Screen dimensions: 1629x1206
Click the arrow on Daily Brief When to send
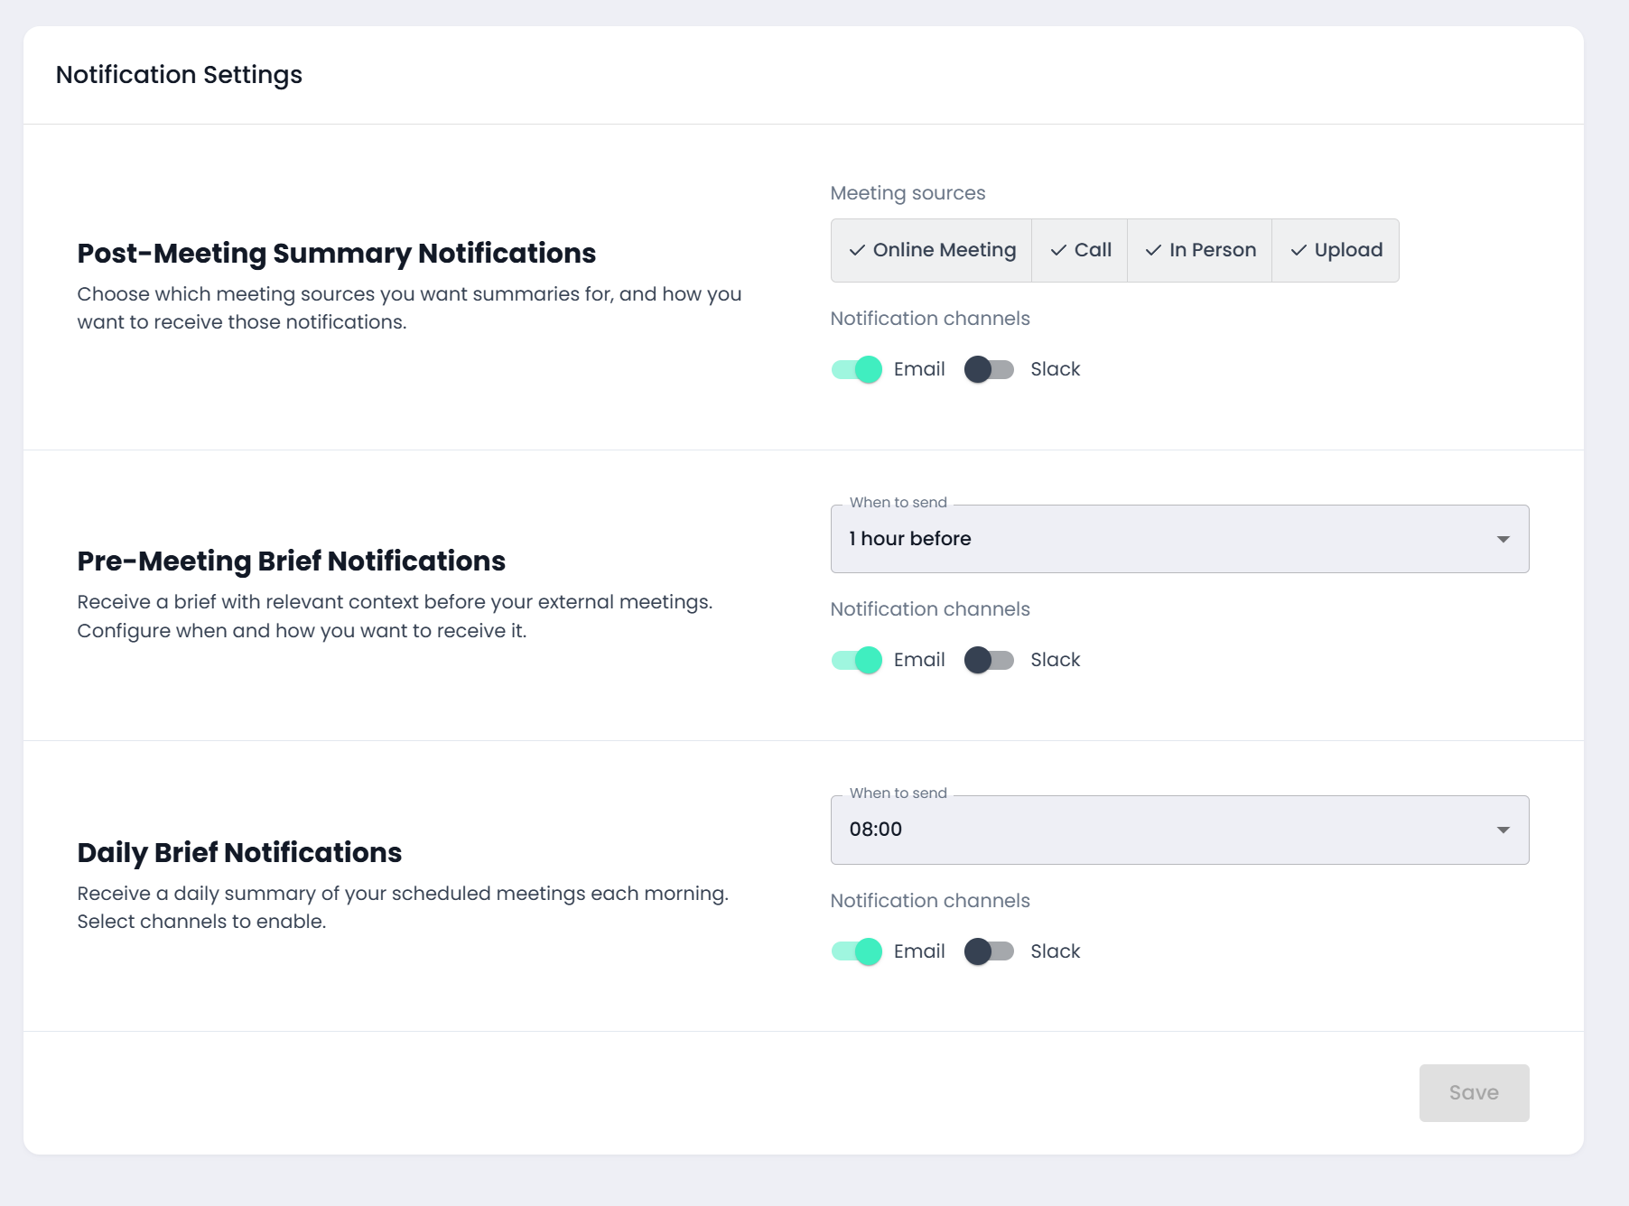point(1503,830)
